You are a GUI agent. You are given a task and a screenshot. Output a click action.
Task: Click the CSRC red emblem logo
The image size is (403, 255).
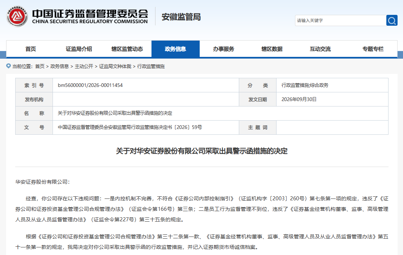tap(17, 17)
